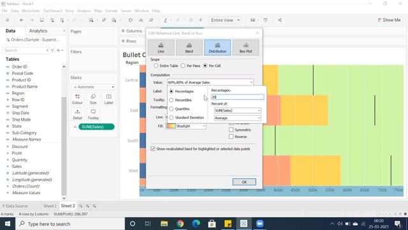Tick the Symmetric checkbox
Viewport: 408px width, 230px height.
coord(231,130)
